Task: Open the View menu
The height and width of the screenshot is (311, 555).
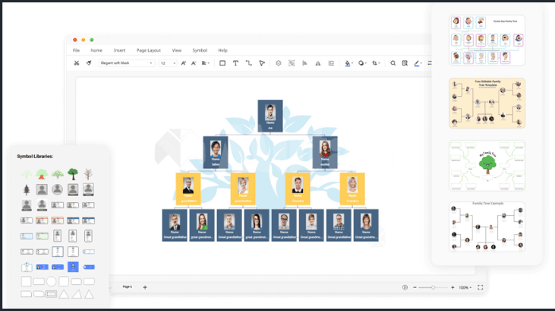Action: [x=177, y=51]
